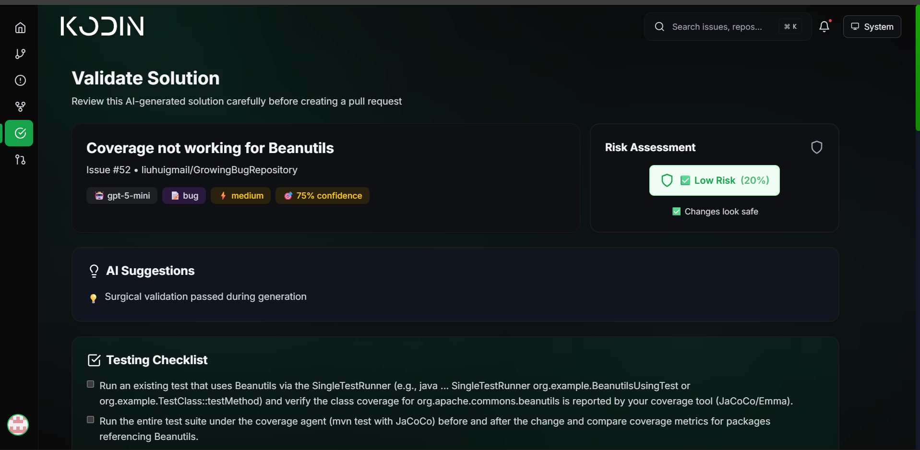Check the SingleTestRunner Beanutils test item
This screenshot has height=450, width=920.
(x=90, y=384)
